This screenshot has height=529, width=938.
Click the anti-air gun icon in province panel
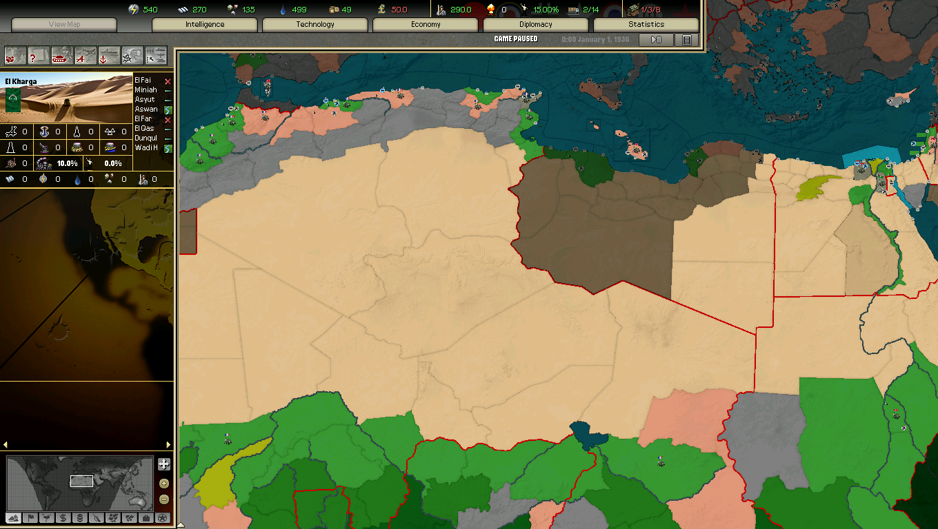44,147
